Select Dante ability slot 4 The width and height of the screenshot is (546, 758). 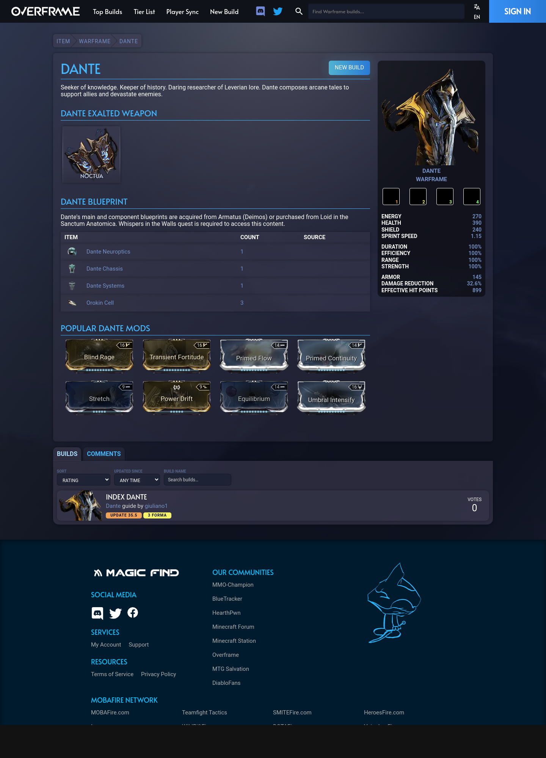click(x=472, y=196)
